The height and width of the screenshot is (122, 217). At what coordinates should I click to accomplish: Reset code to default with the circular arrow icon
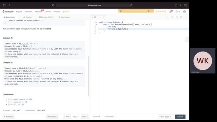[x=177, y=17]
